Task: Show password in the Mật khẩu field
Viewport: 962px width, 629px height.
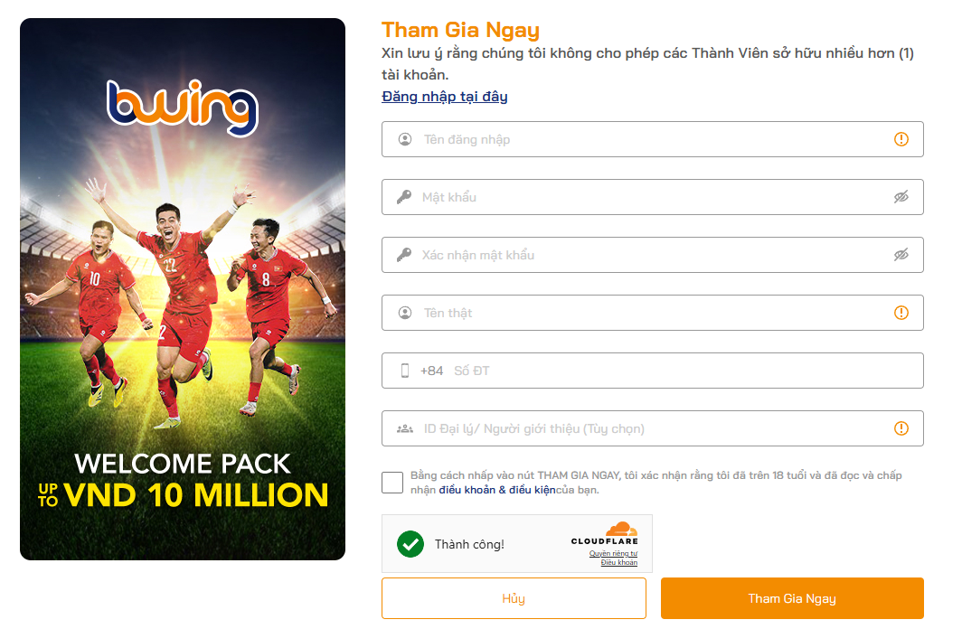Action: pos(901,197)
